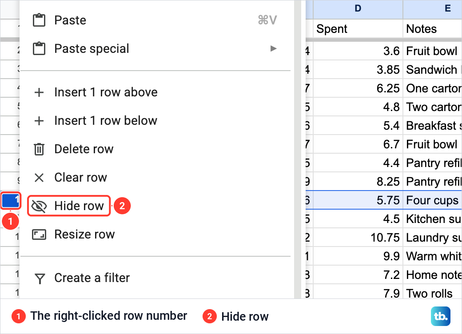Expand Paste special submenu arrow
Image resolution: width=462 pixels, height=334 pixels.
pos(274,48)
